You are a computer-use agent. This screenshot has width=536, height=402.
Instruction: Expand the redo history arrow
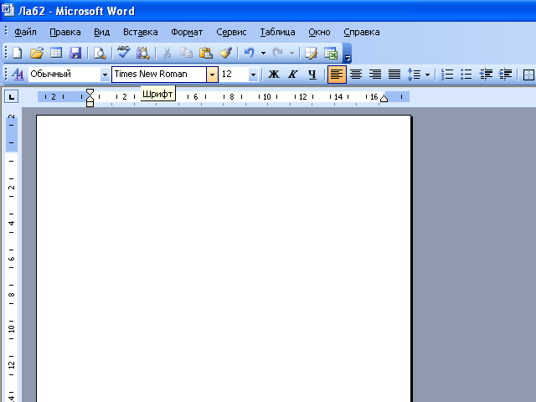291,53
